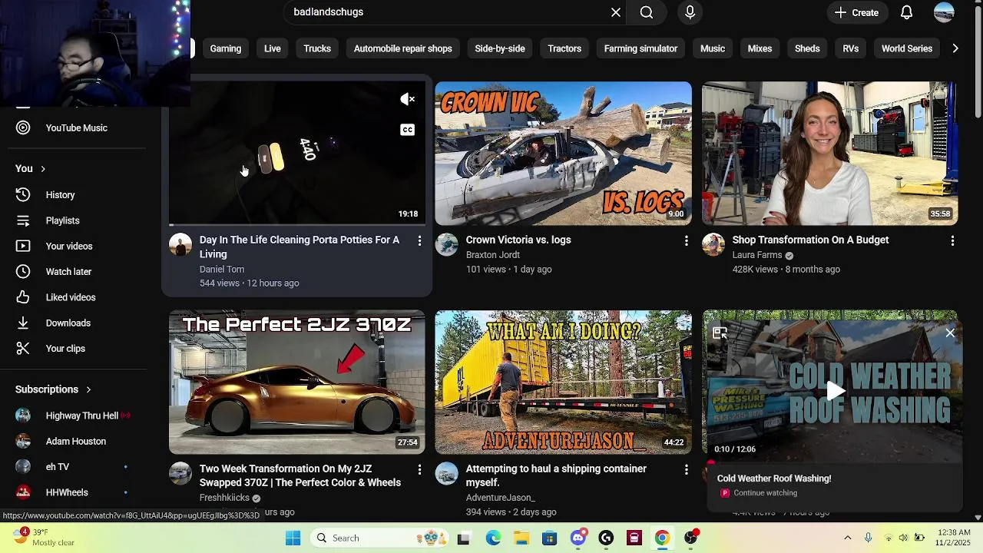This screenshot has width=983, height=553.
Task: Open options menu for Shop Transformation video
Action: click(x=952, y=240)
